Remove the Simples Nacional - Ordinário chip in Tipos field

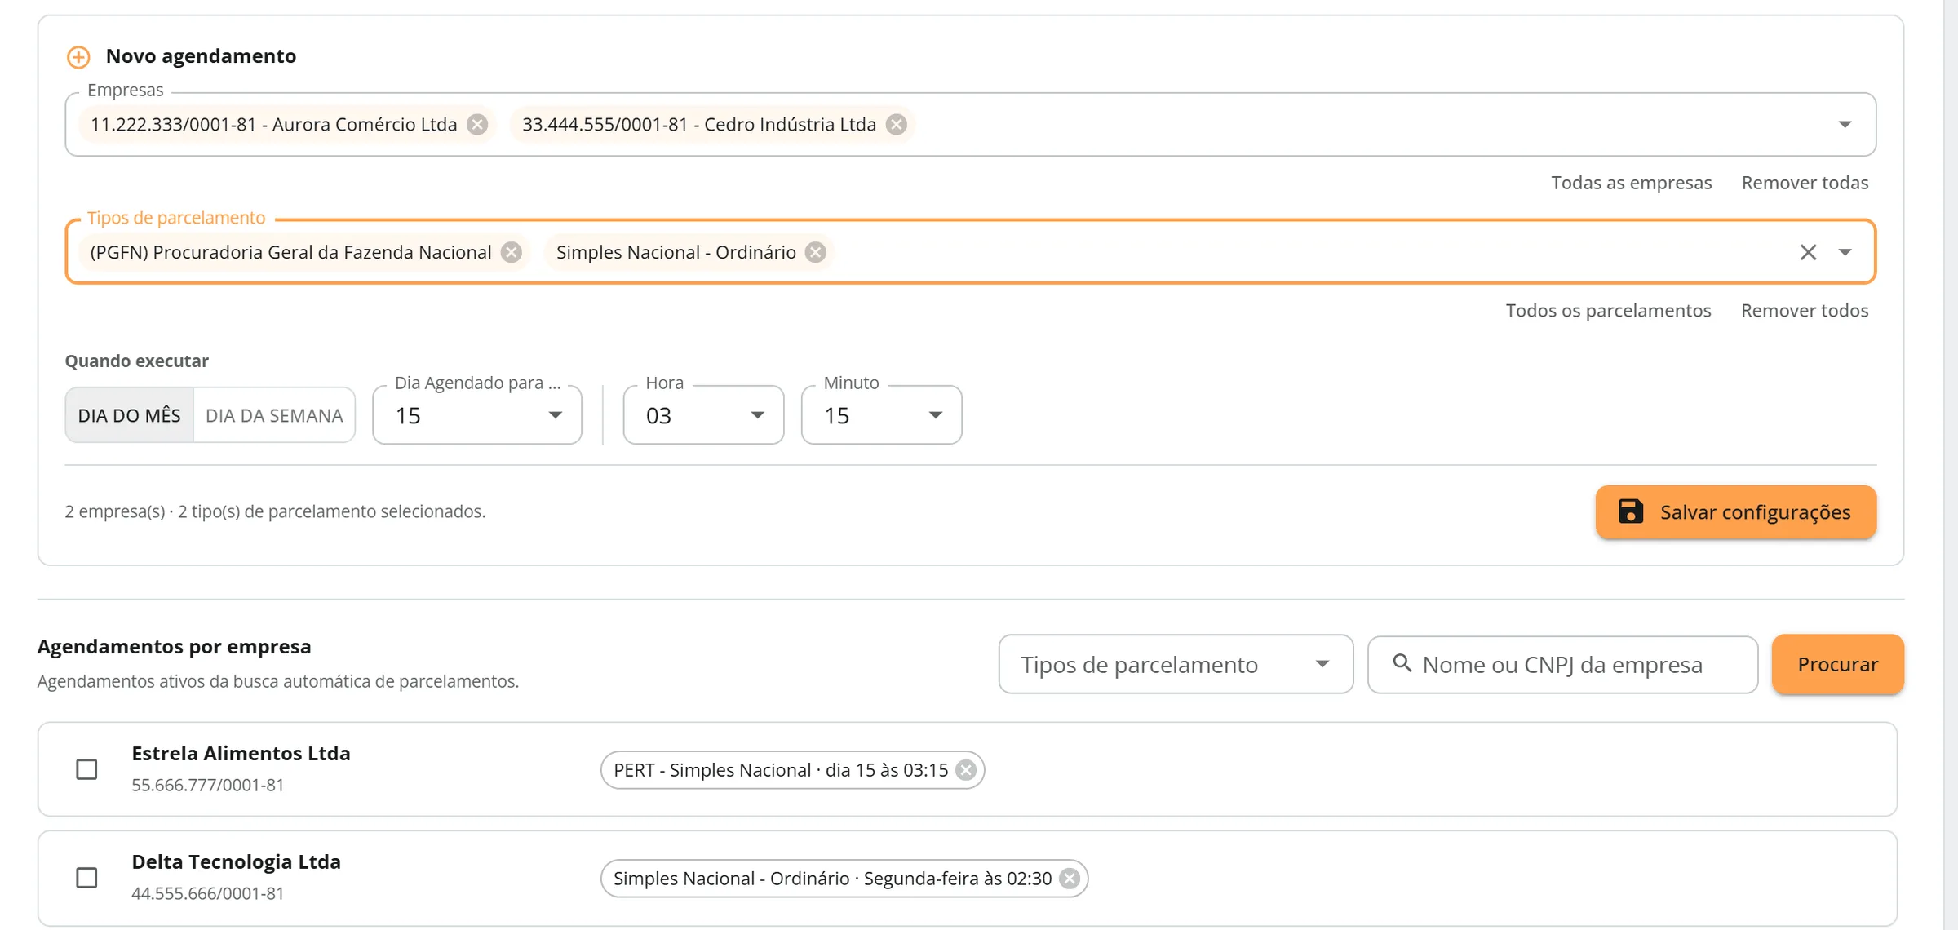(816, 253)
